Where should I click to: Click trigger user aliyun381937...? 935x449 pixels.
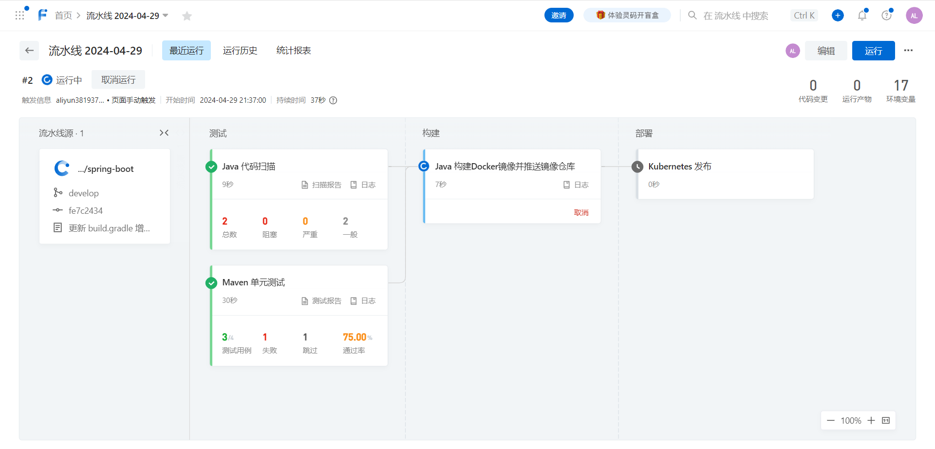80,100
